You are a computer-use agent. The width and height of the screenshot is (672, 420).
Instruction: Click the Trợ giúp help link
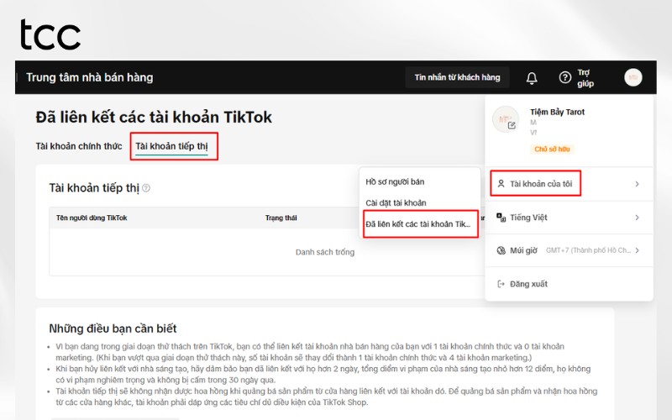click(x=585, y=78)
